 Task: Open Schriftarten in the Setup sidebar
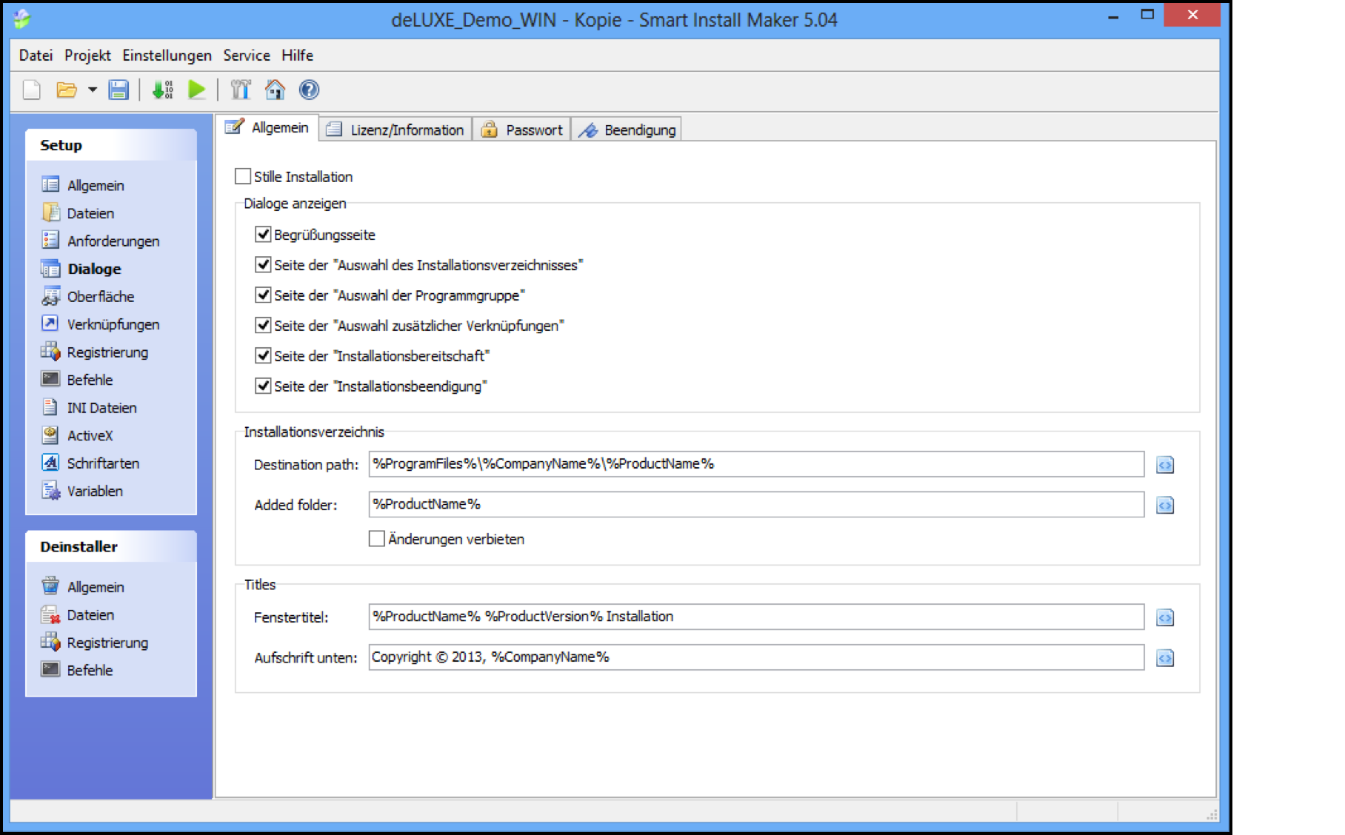[103, 463]
